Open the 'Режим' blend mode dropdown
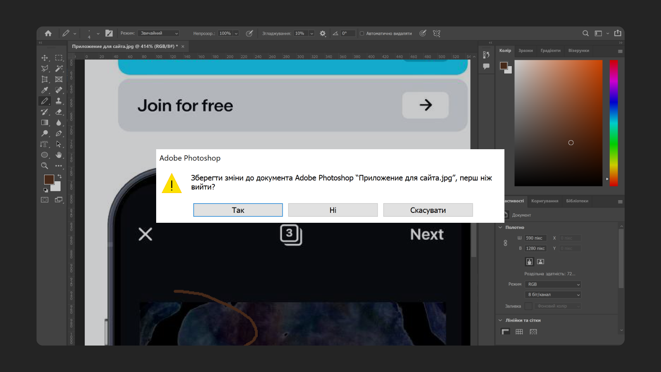 158,33
